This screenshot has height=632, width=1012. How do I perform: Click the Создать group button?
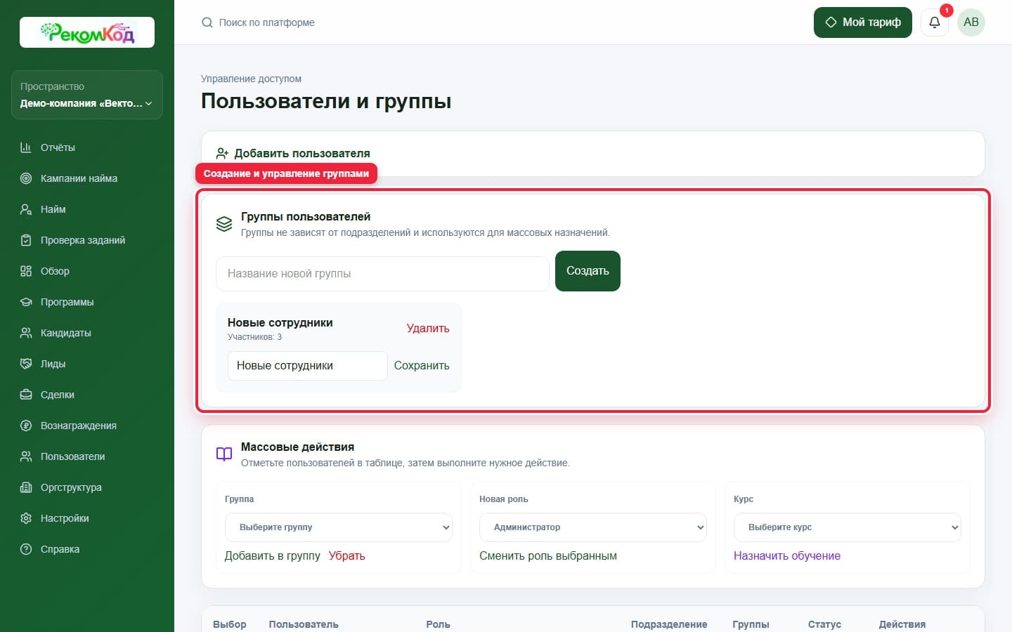pos(588,271)
